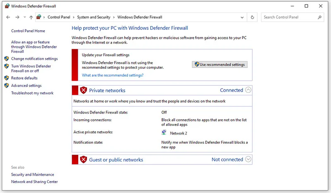Click shield icon beside Change notification settings
331x193 pixels.
click(x=7, y=58)
